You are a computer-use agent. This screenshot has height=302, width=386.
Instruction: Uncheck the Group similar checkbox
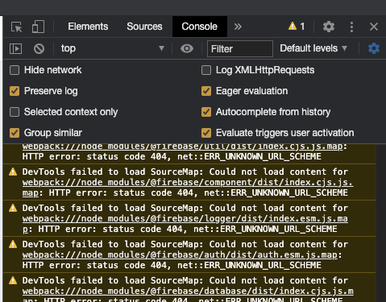coord(15,133)
